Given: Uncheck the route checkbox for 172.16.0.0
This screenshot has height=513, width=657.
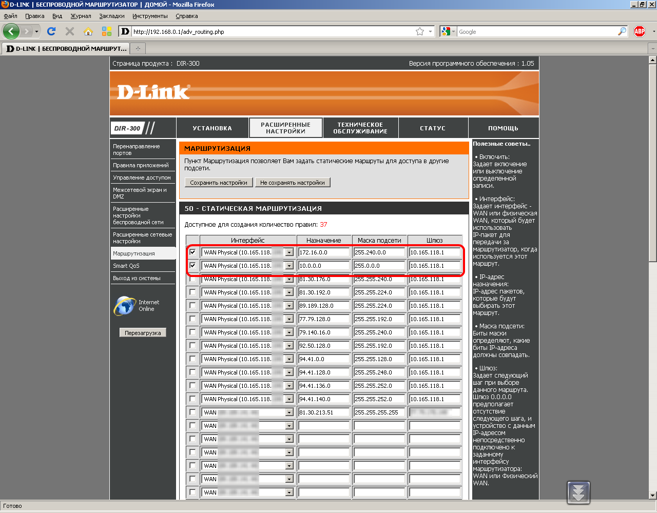Looking at the screenshot, I should tap(192, 252).
